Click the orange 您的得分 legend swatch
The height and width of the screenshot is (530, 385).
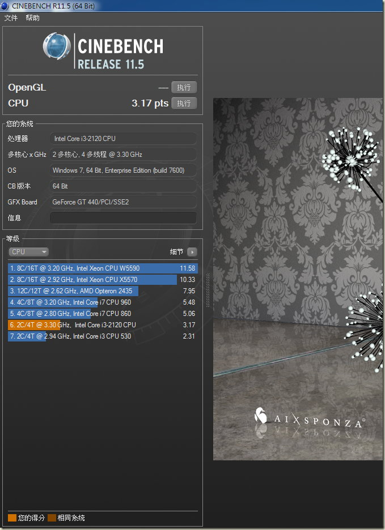pos(12,518)
